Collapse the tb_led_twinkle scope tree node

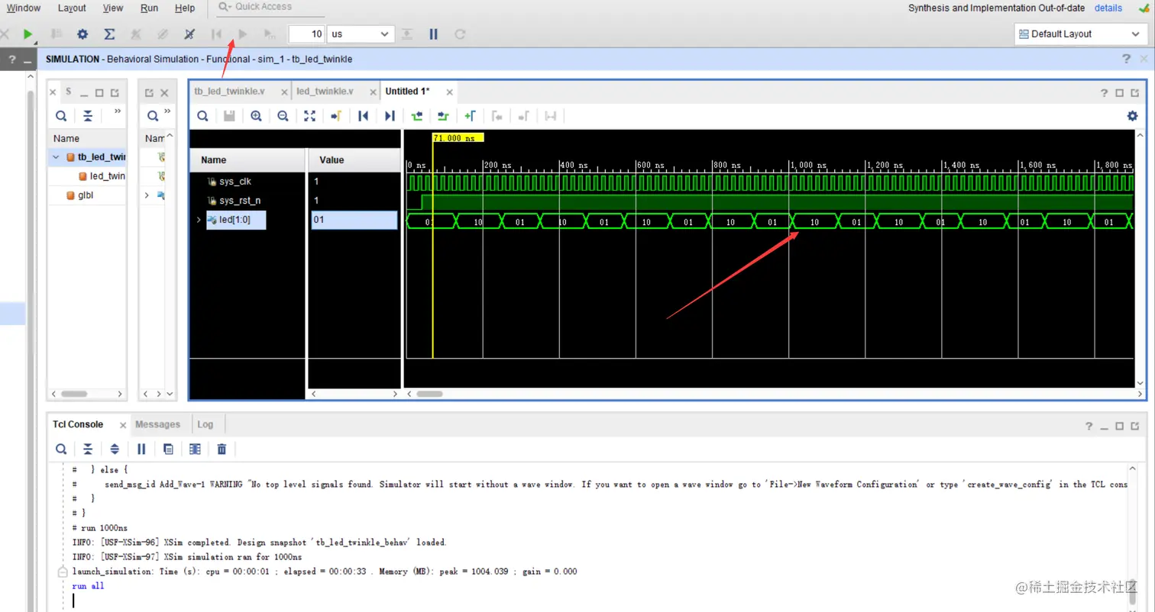55,157
